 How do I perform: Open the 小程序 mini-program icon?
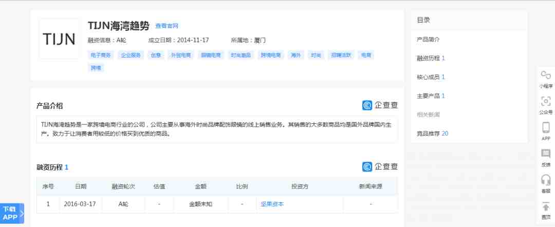545,77
